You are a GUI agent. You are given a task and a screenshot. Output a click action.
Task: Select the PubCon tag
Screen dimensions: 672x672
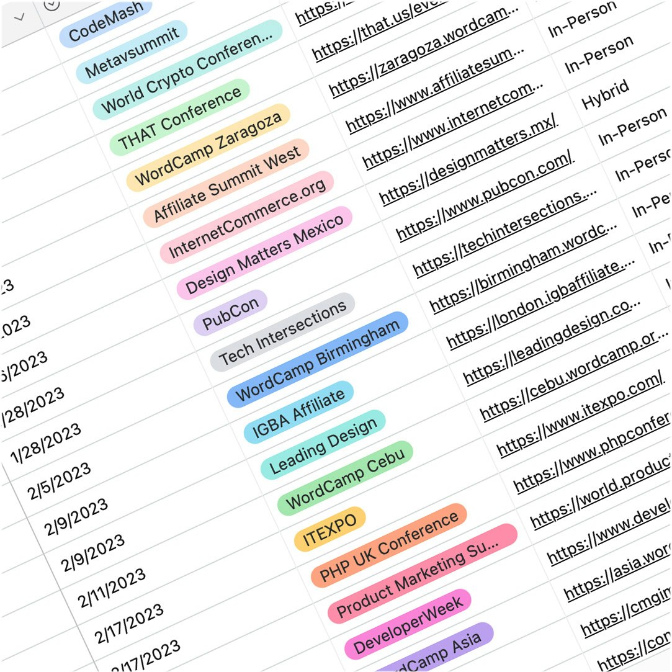click(x=230, y=313)
